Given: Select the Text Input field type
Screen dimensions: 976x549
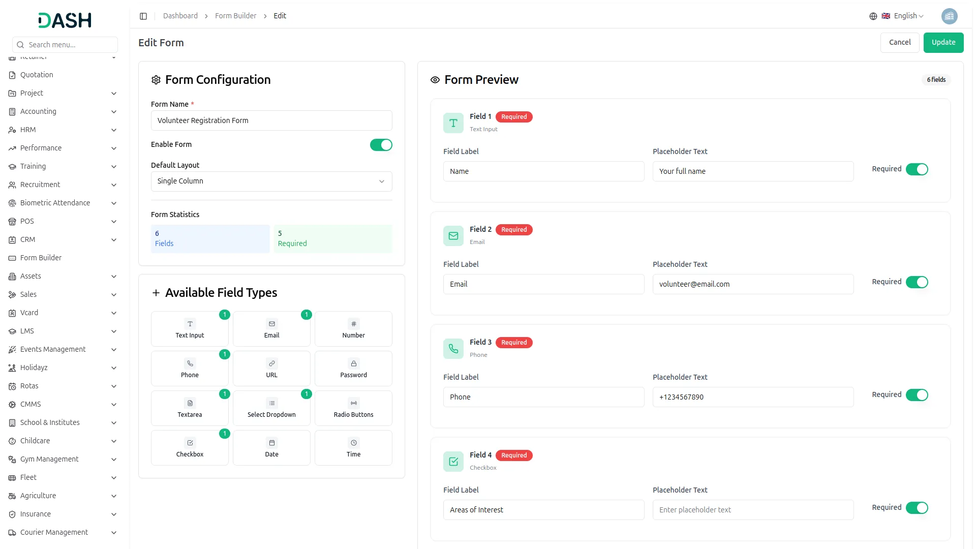Looking at the screenshot, I should click(x=189, y=328).
